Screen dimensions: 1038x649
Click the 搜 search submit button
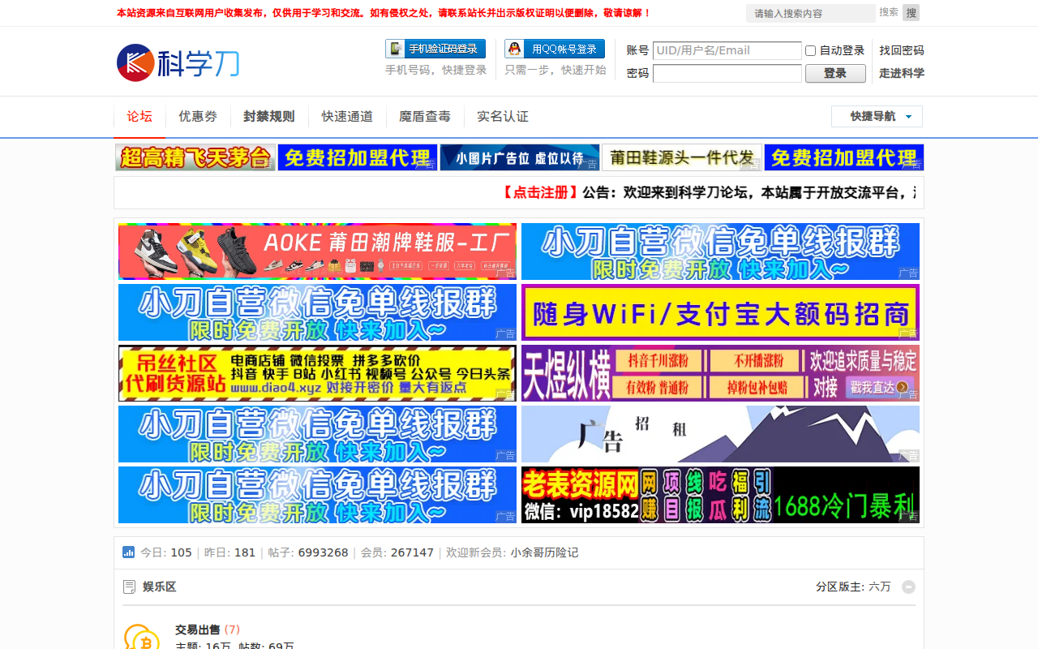(x=911, y=13)
